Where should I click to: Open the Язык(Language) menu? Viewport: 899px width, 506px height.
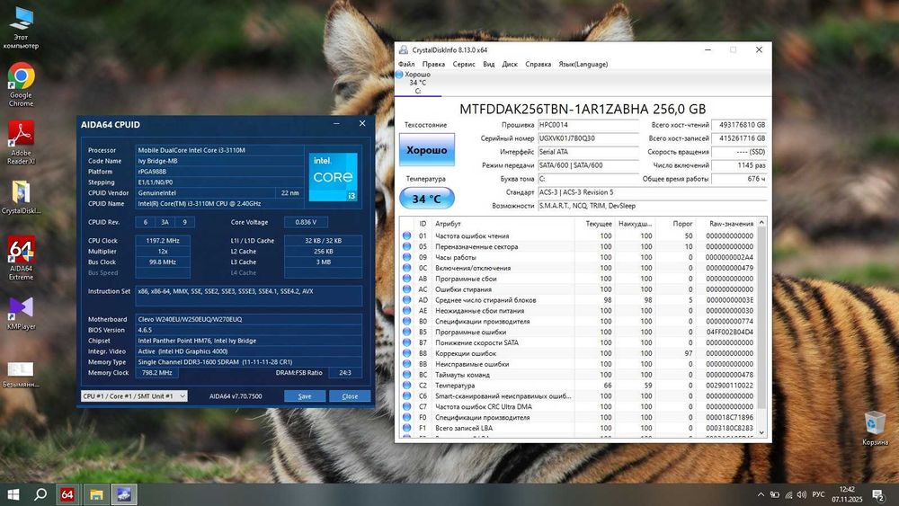(x=583, y=64)
